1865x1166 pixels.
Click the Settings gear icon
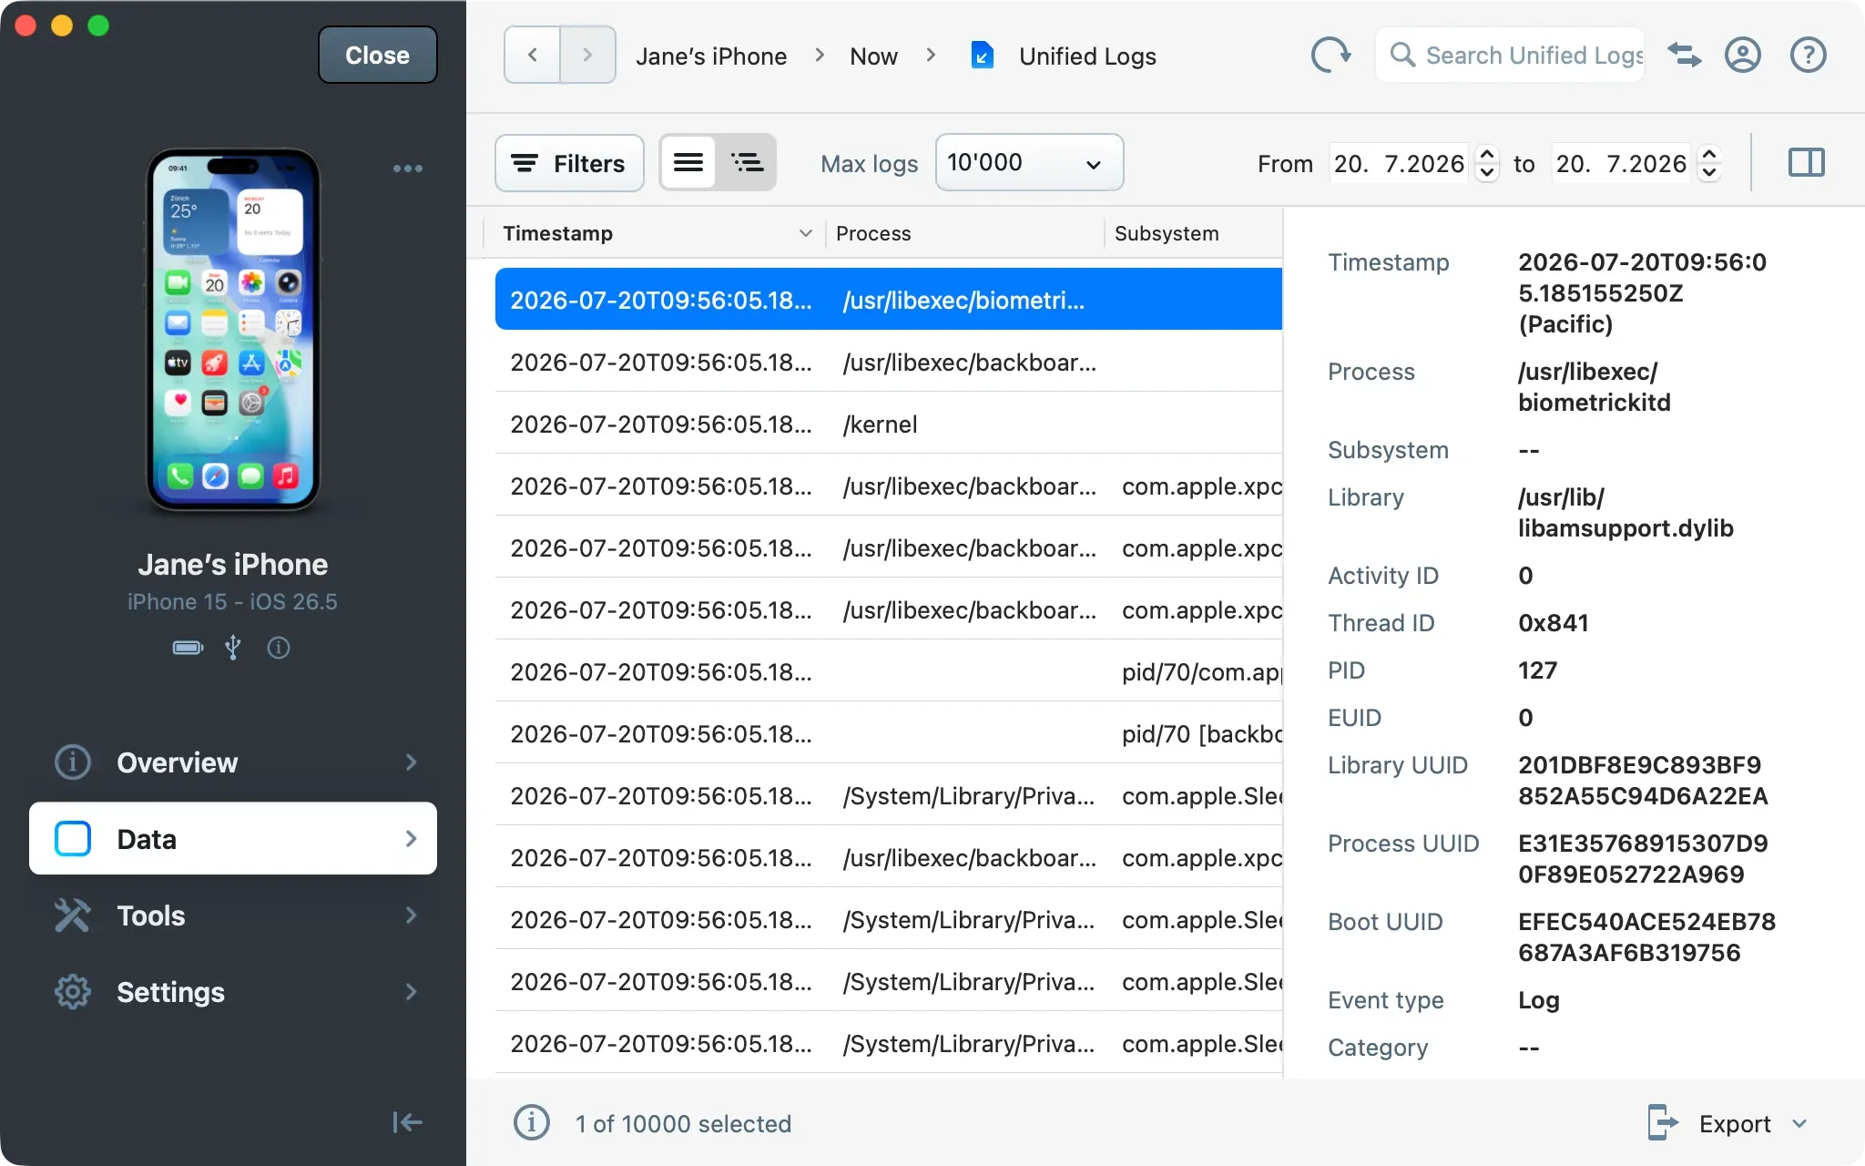pos(73,992)
